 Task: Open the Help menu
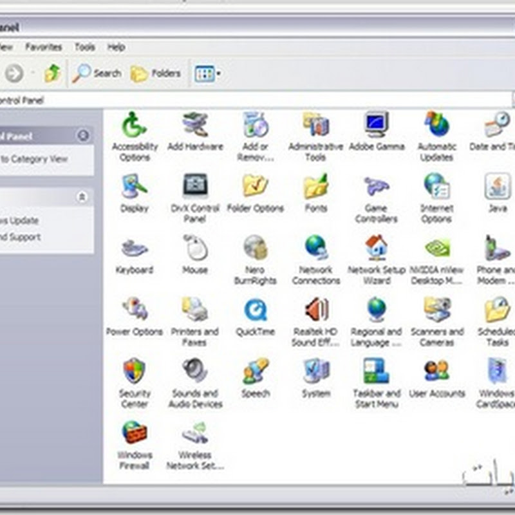click(x=117, y=47)
